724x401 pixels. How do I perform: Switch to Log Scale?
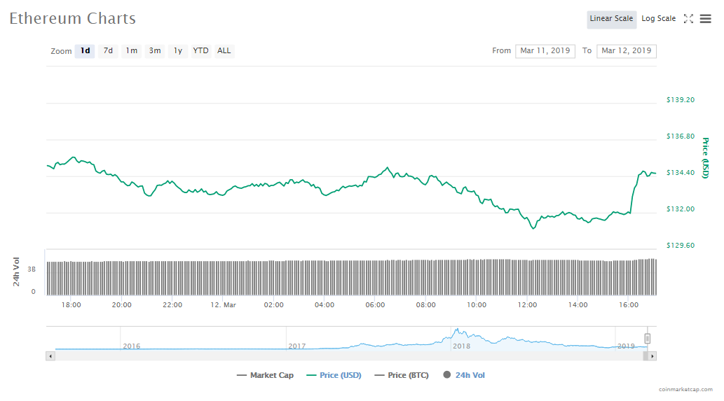coord(658,19)
